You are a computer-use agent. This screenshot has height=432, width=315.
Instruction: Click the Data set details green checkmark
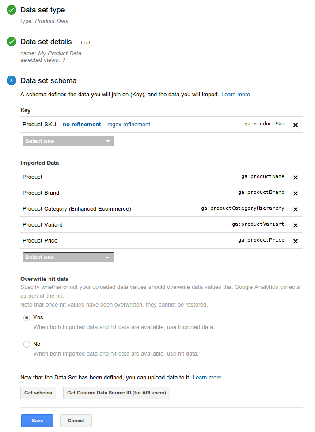(11, 42)
